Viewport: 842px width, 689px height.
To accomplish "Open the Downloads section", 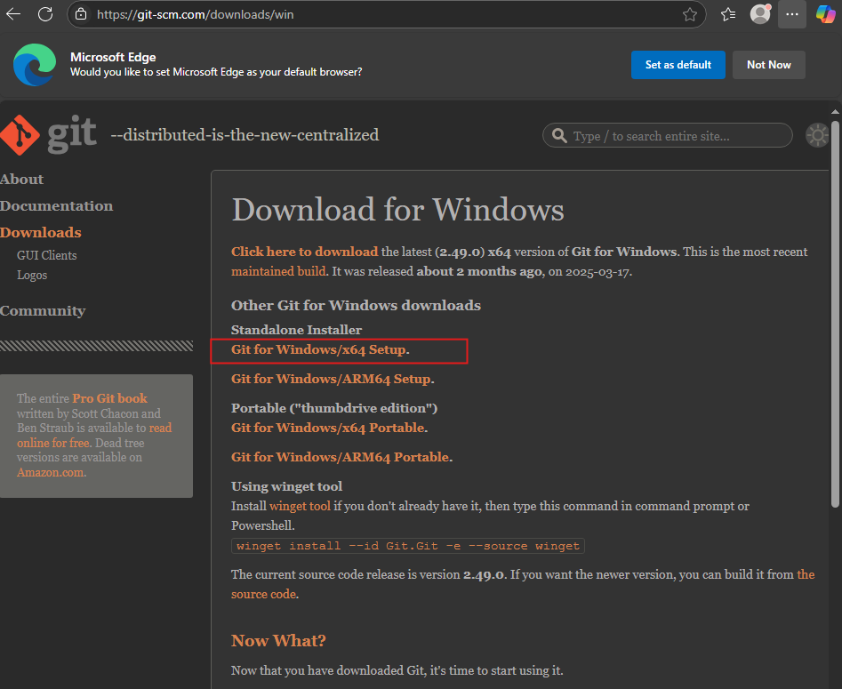I will (41, 233).
